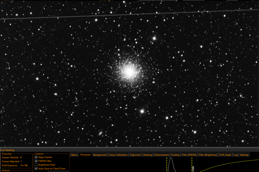
Task: Select the Histogram tab
Action: (x=85, y=154)
